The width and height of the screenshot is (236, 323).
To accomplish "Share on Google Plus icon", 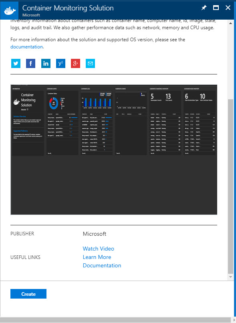I will (x=75, y=64).
